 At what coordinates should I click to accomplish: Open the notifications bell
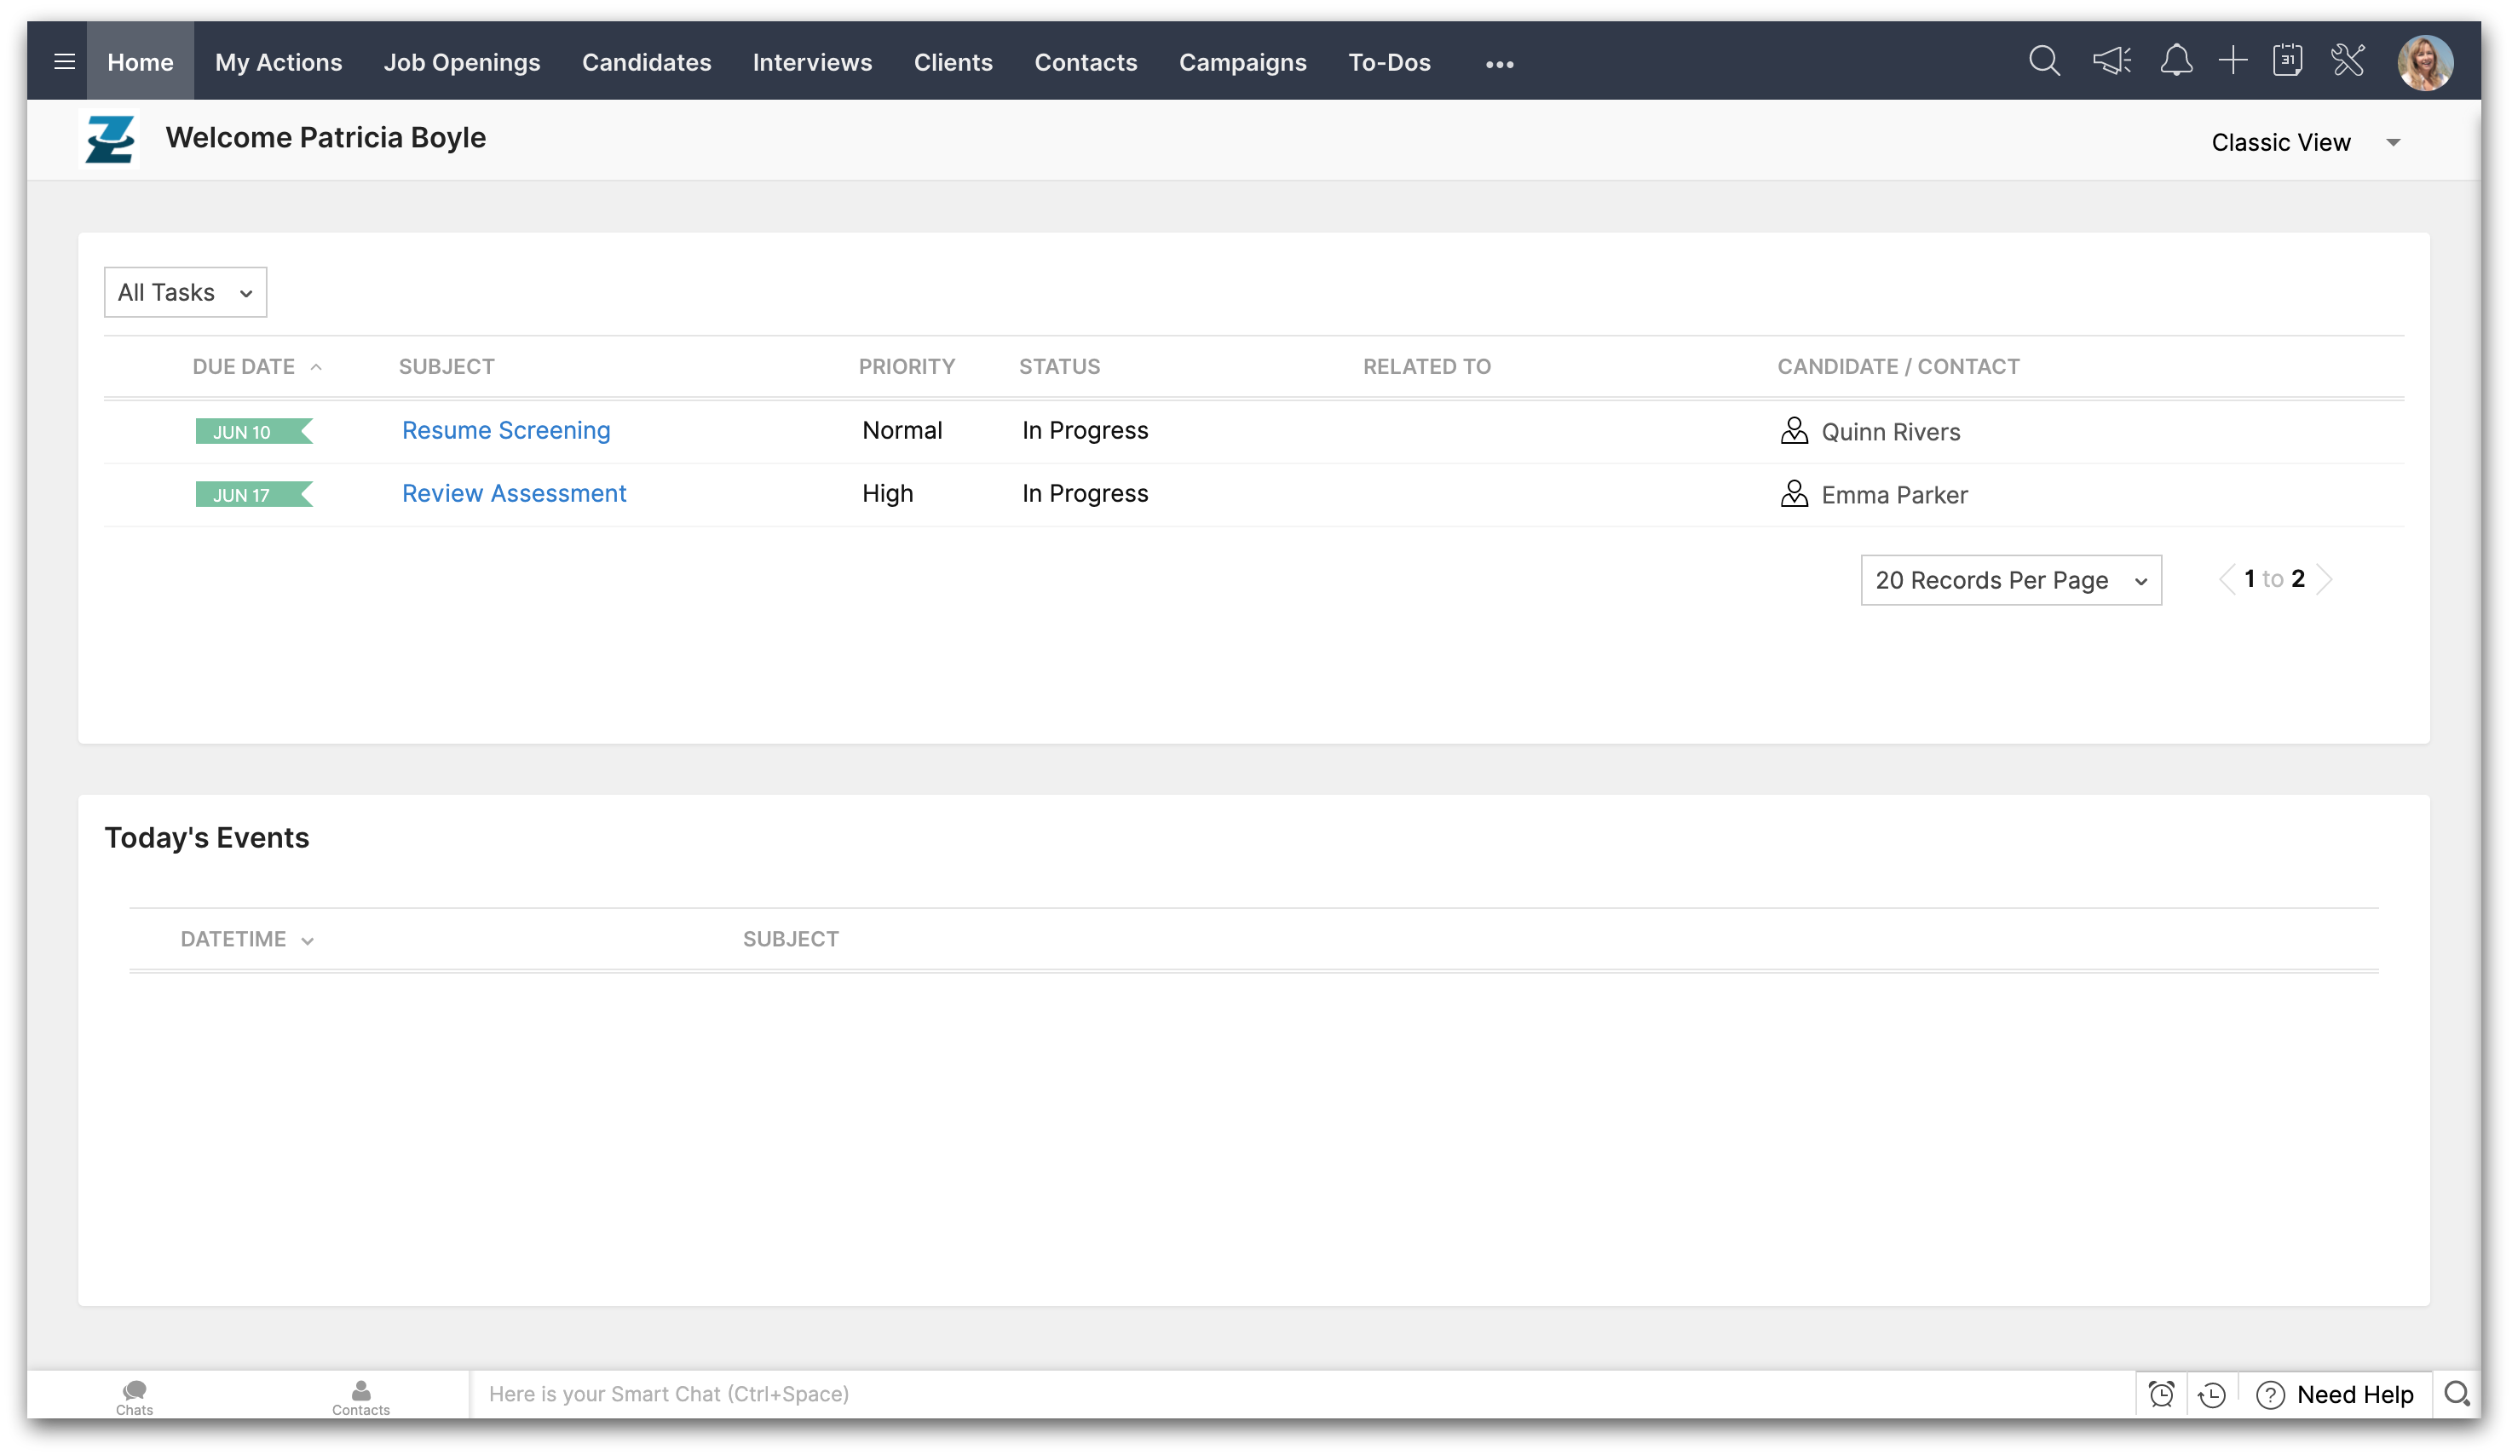click(2175, 60)
